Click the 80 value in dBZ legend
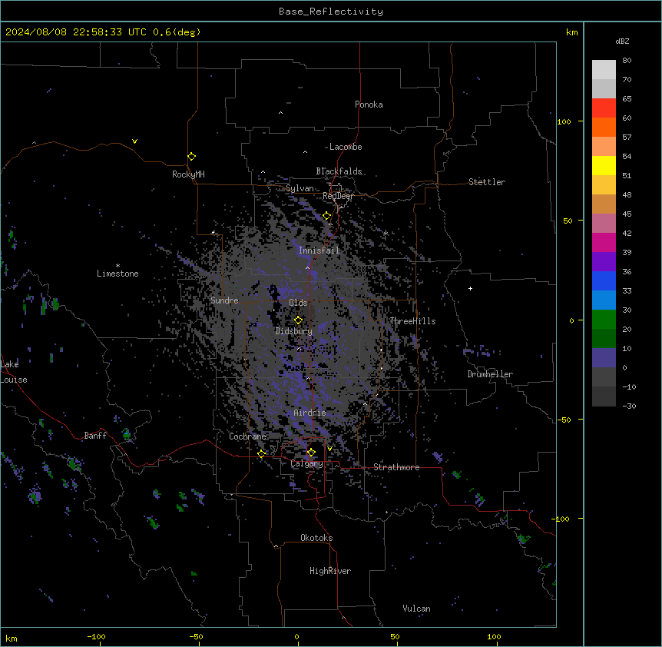 point(627,61)
